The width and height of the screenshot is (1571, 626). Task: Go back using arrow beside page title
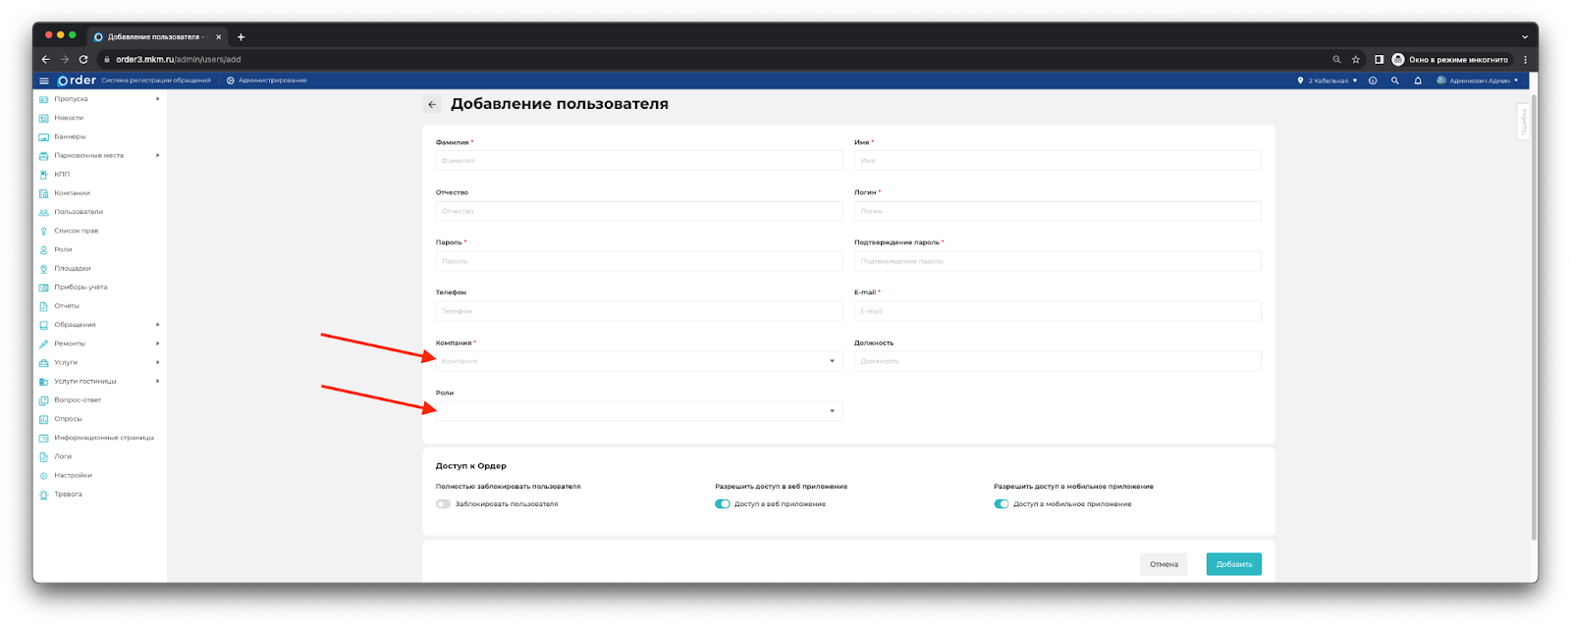pyautogui.click(x=432, y=104)
